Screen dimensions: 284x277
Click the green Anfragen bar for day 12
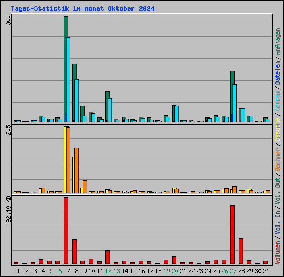pos(107,107)
